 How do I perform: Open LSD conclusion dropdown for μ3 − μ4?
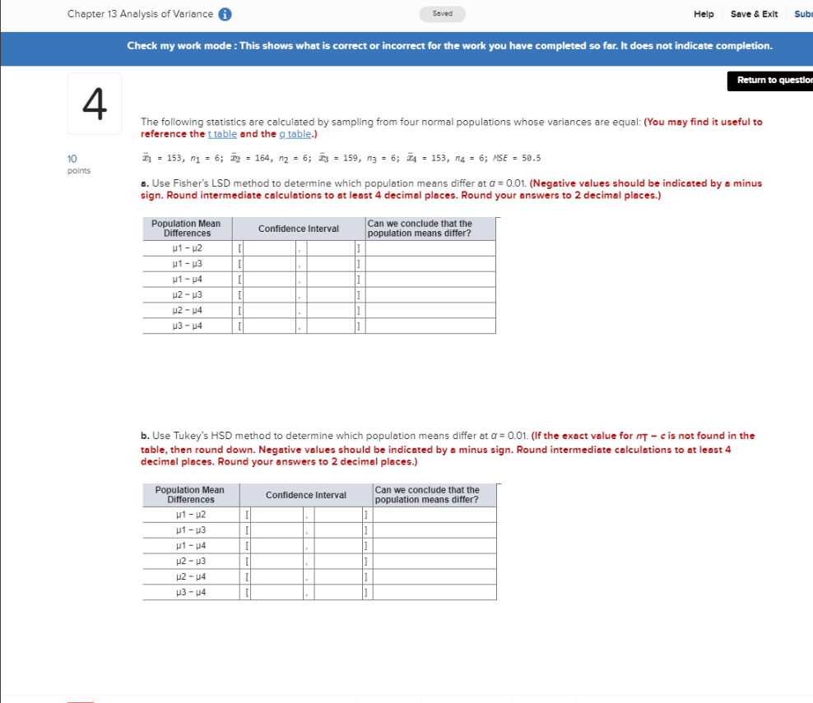430,326
